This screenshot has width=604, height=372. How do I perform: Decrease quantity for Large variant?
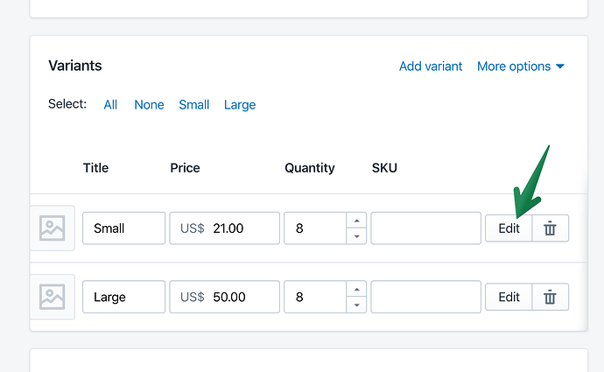pos(356,305)
